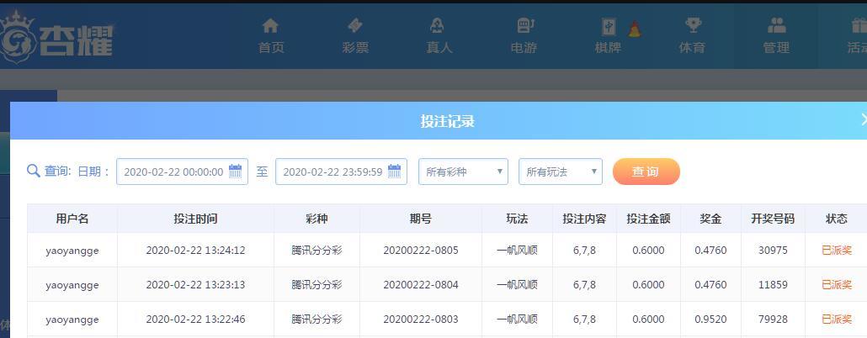Click the 投注时间 column header
The width and height of the screenshot is (867, 338).
click(196, 219)
